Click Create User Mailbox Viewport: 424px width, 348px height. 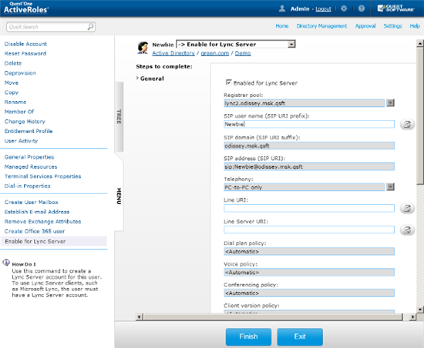[32, 202]
